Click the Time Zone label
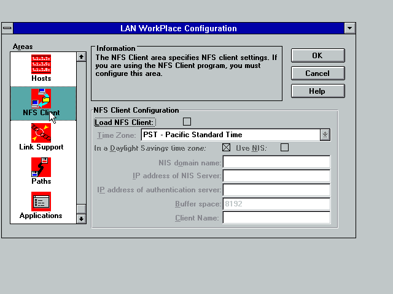This screenshot has width=393, height=294. 117,135
